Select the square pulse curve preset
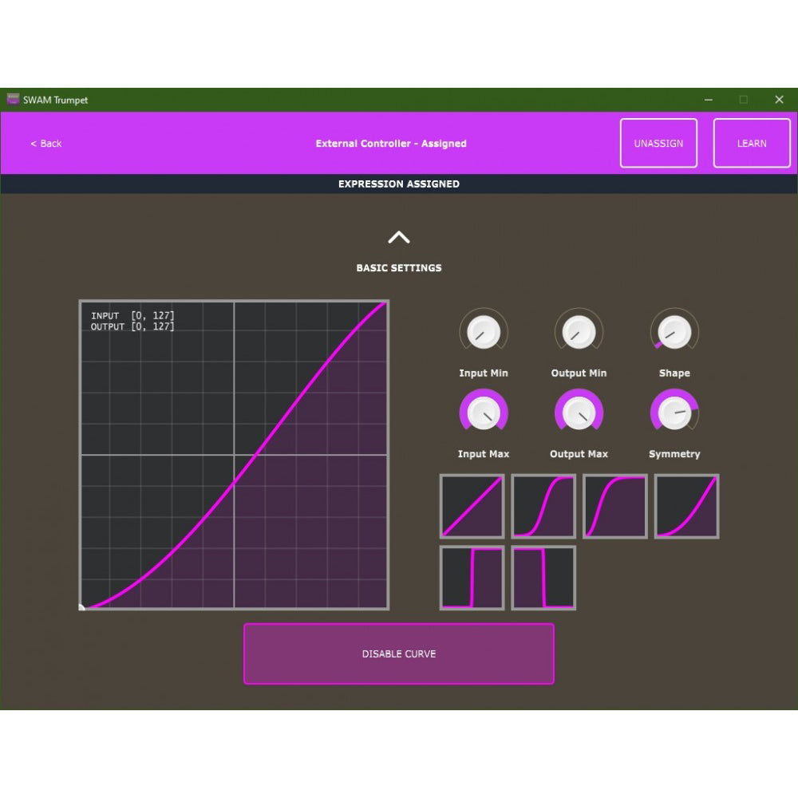Screen dimensions: 798x798 [x=472, y=578]
